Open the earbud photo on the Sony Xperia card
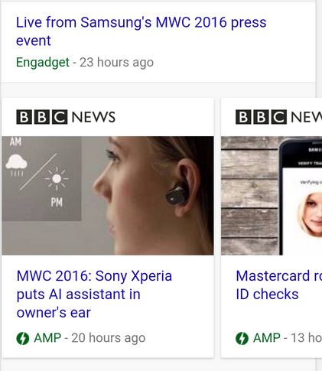The image size is (322, 371). tap(108, 196)
